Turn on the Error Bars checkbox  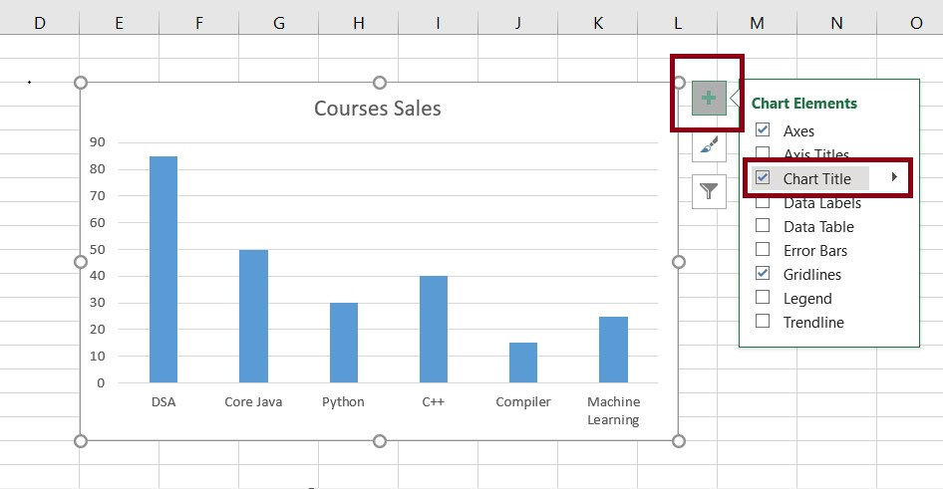(x=763, y=250)
